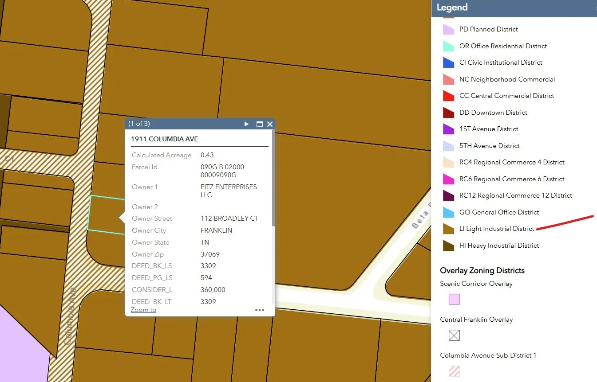Viewport: 597px width, 382px height.
Task: Click the CI Civic Institutional legend icon
Action: (x=449, y=63)
